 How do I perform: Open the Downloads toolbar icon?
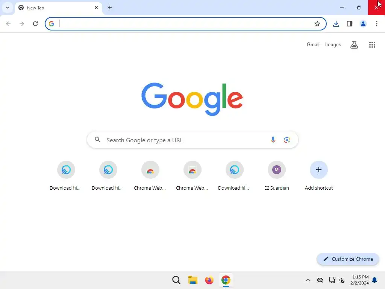pyautogui.click(x=336, y=24)
